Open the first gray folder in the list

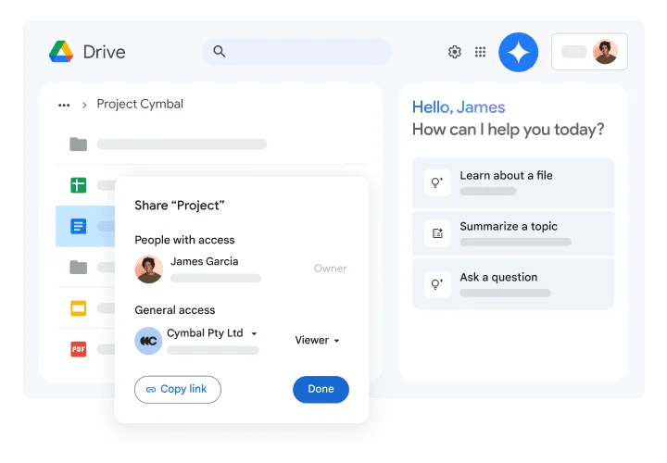78,144
